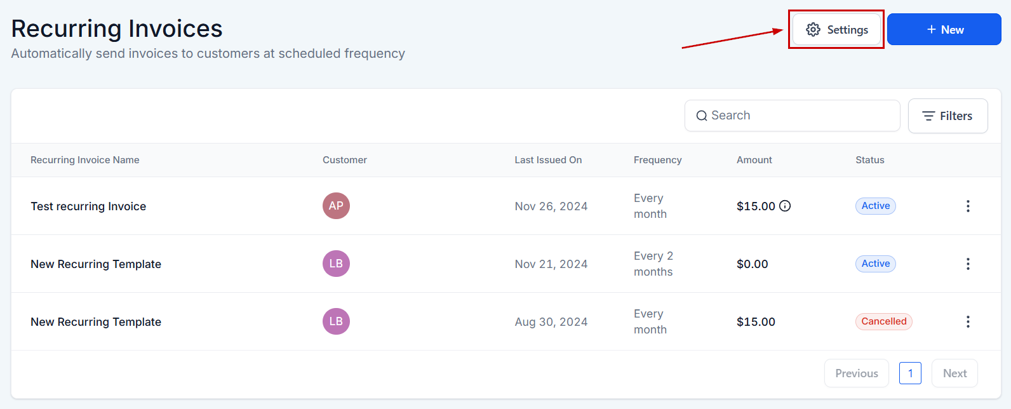Click the Aug 30, 2024 date
1011x409 pixels.
click(x=551, y=322)
